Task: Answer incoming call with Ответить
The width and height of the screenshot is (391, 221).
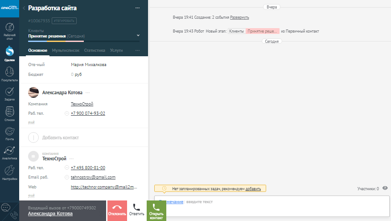Action: point(137,211)
